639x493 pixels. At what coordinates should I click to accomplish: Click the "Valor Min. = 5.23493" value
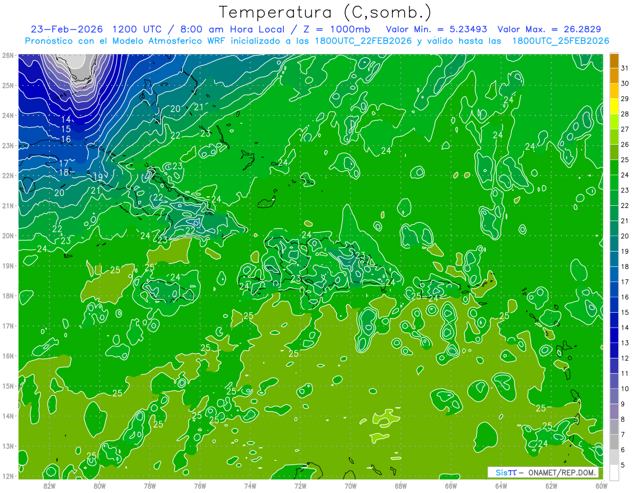(437, 29)
